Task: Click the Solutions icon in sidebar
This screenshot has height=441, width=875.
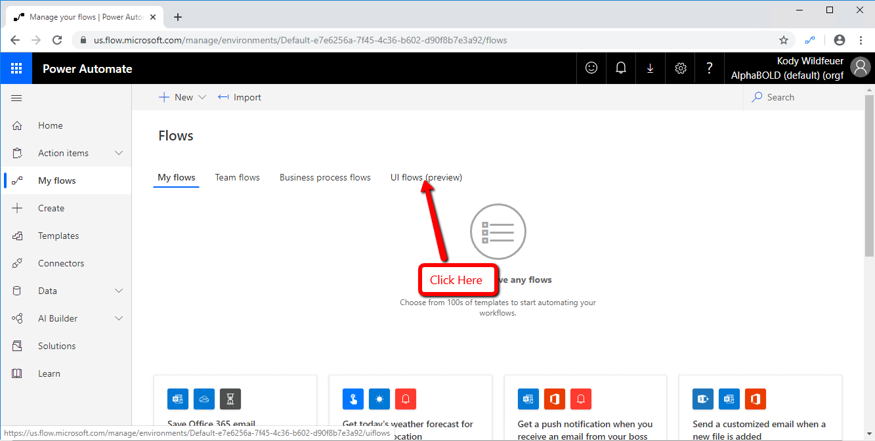Action: coord(17,346)
